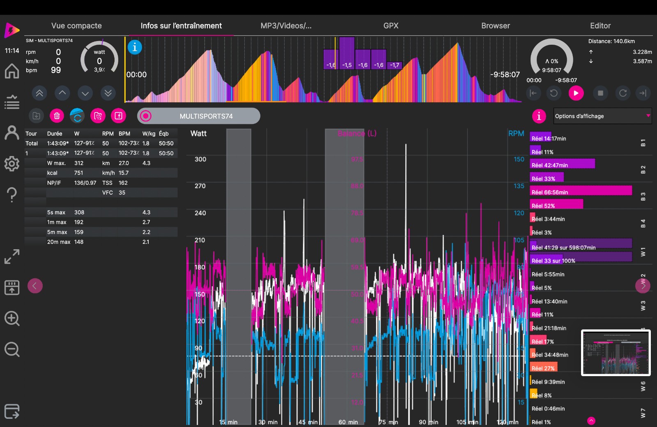
Task: Enter fullscreen with the expand arrows icon
Action: tap(12, 257)
